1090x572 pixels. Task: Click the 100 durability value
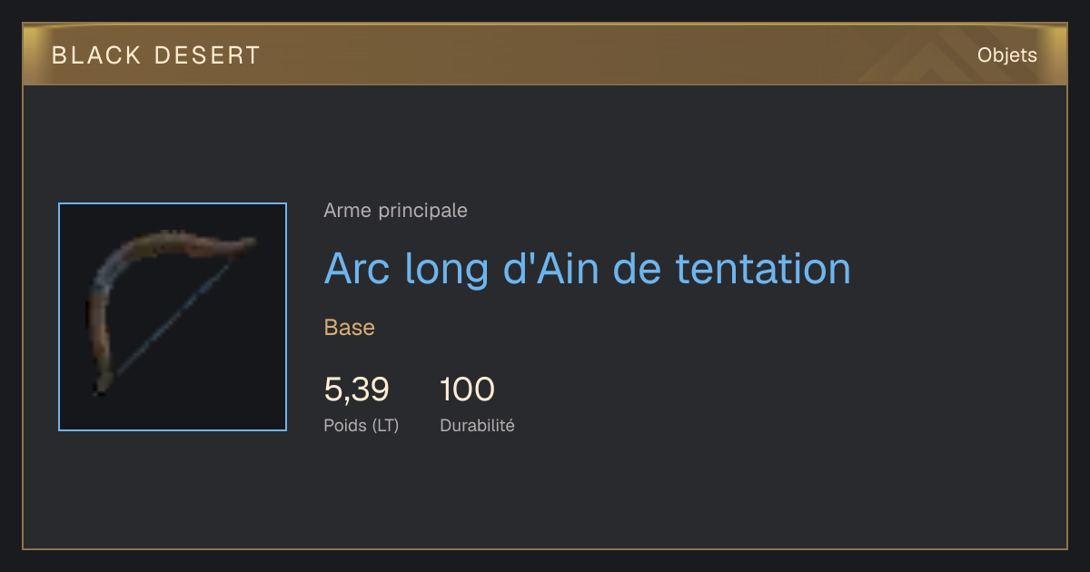(x=467, y=390)
